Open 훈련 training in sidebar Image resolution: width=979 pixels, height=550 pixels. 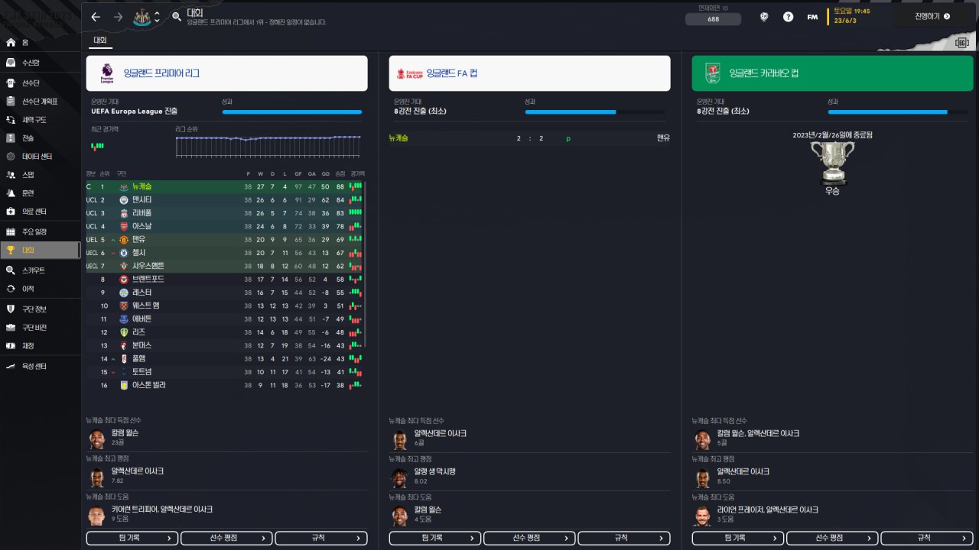pyautogui.click(x=40, y=193)
